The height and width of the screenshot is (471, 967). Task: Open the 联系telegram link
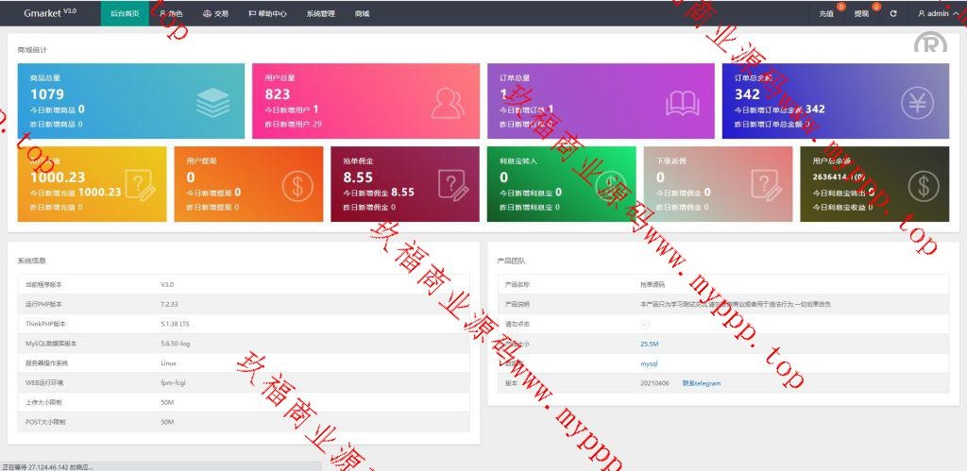(x=702, y=383)
